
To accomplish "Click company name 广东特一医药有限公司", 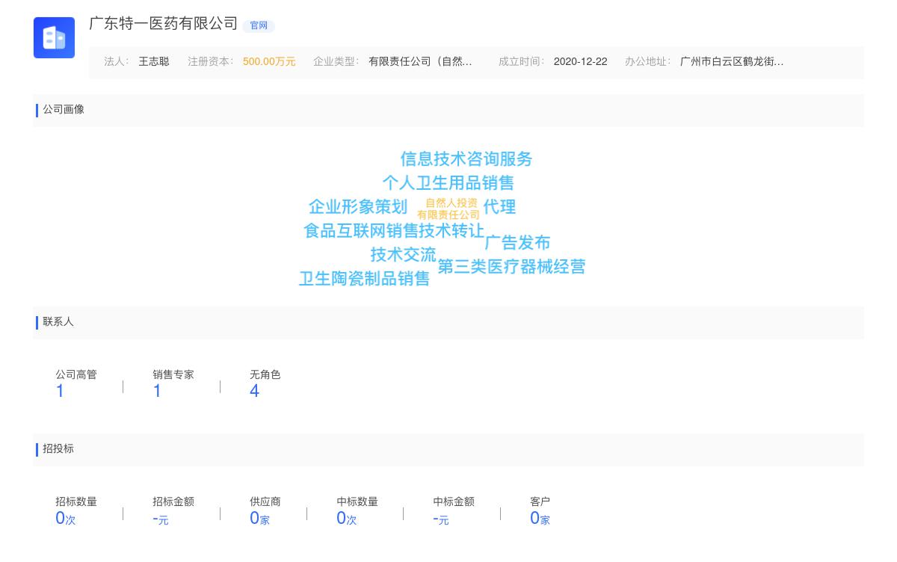I will coord(164,24).
